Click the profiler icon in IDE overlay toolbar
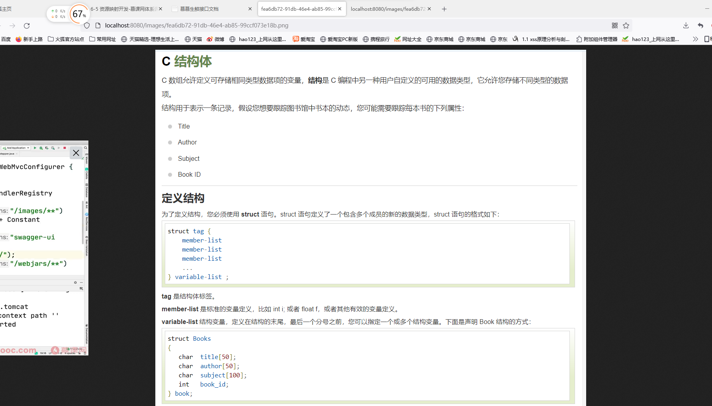 53,148
